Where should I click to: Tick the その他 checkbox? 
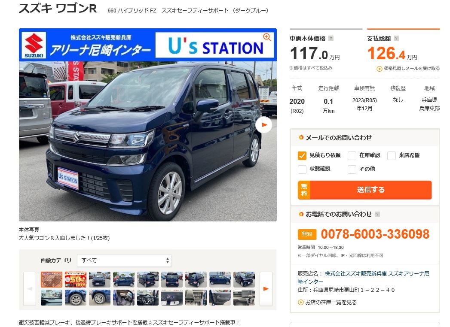(x=352, y=170)
